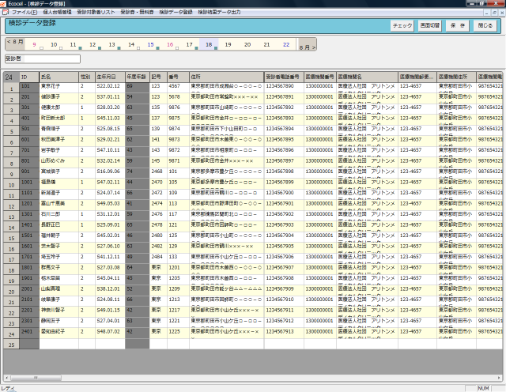Image resolution: width=506 pixels, height=392 pixels.
Task: Click the 保存 button
Action: (x=456, y=26)
